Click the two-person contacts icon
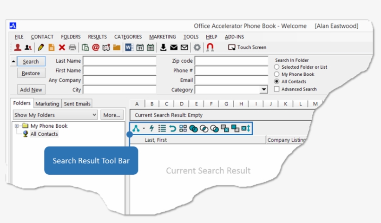 (28, 47)
